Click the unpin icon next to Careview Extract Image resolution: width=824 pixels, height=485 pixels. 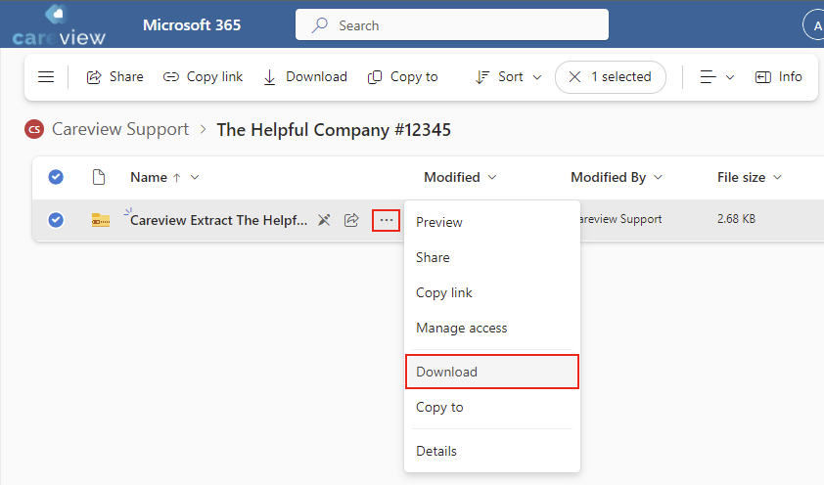click(324, 220)
